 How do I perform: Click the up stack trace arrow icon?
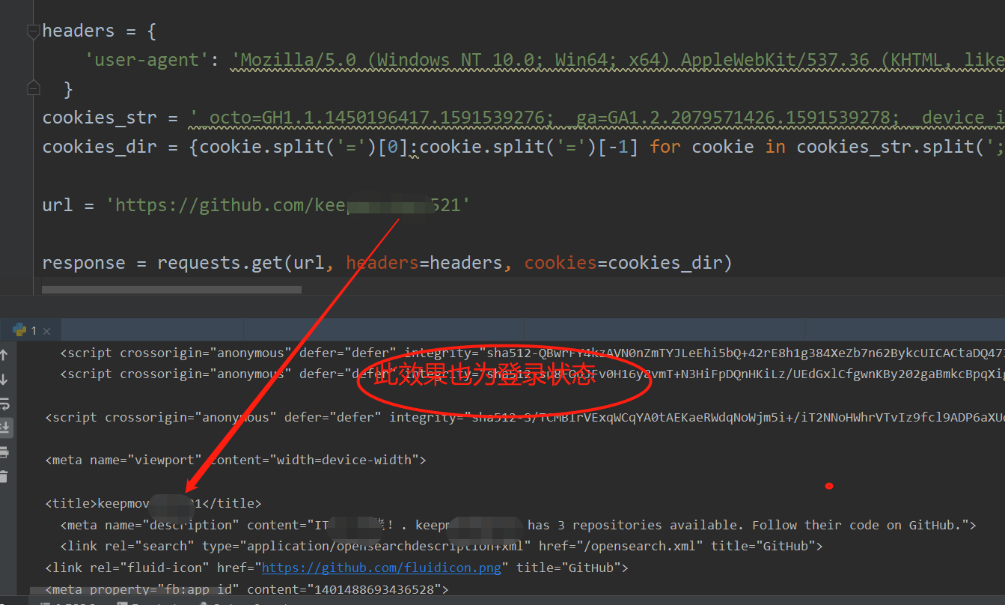4,354
